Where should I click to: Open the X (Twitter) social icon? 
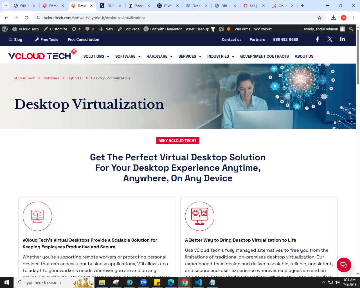[330, 39]
